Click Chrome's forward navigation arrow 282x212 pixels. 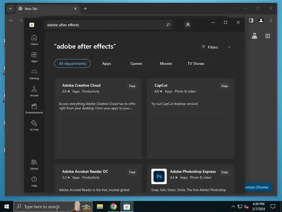tap(21, 20)
